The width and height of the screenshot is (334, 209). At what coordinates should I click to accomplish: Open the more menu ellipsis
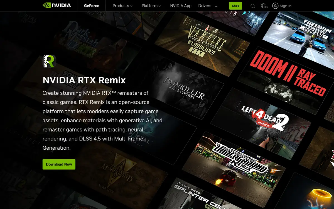[x=217, y=6]
